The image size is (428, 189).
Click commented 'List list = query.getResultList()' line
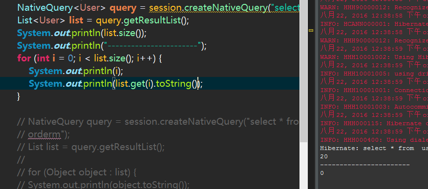point(90,147)
